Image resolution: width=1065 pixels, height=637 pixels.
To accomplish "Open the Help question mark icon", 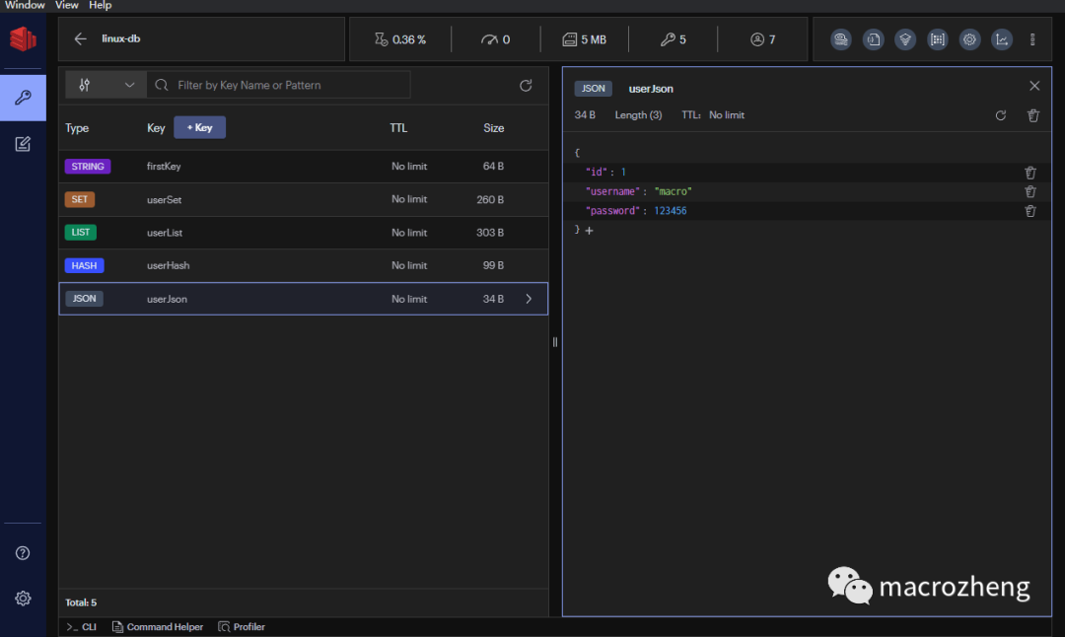I will pos(23,553).
